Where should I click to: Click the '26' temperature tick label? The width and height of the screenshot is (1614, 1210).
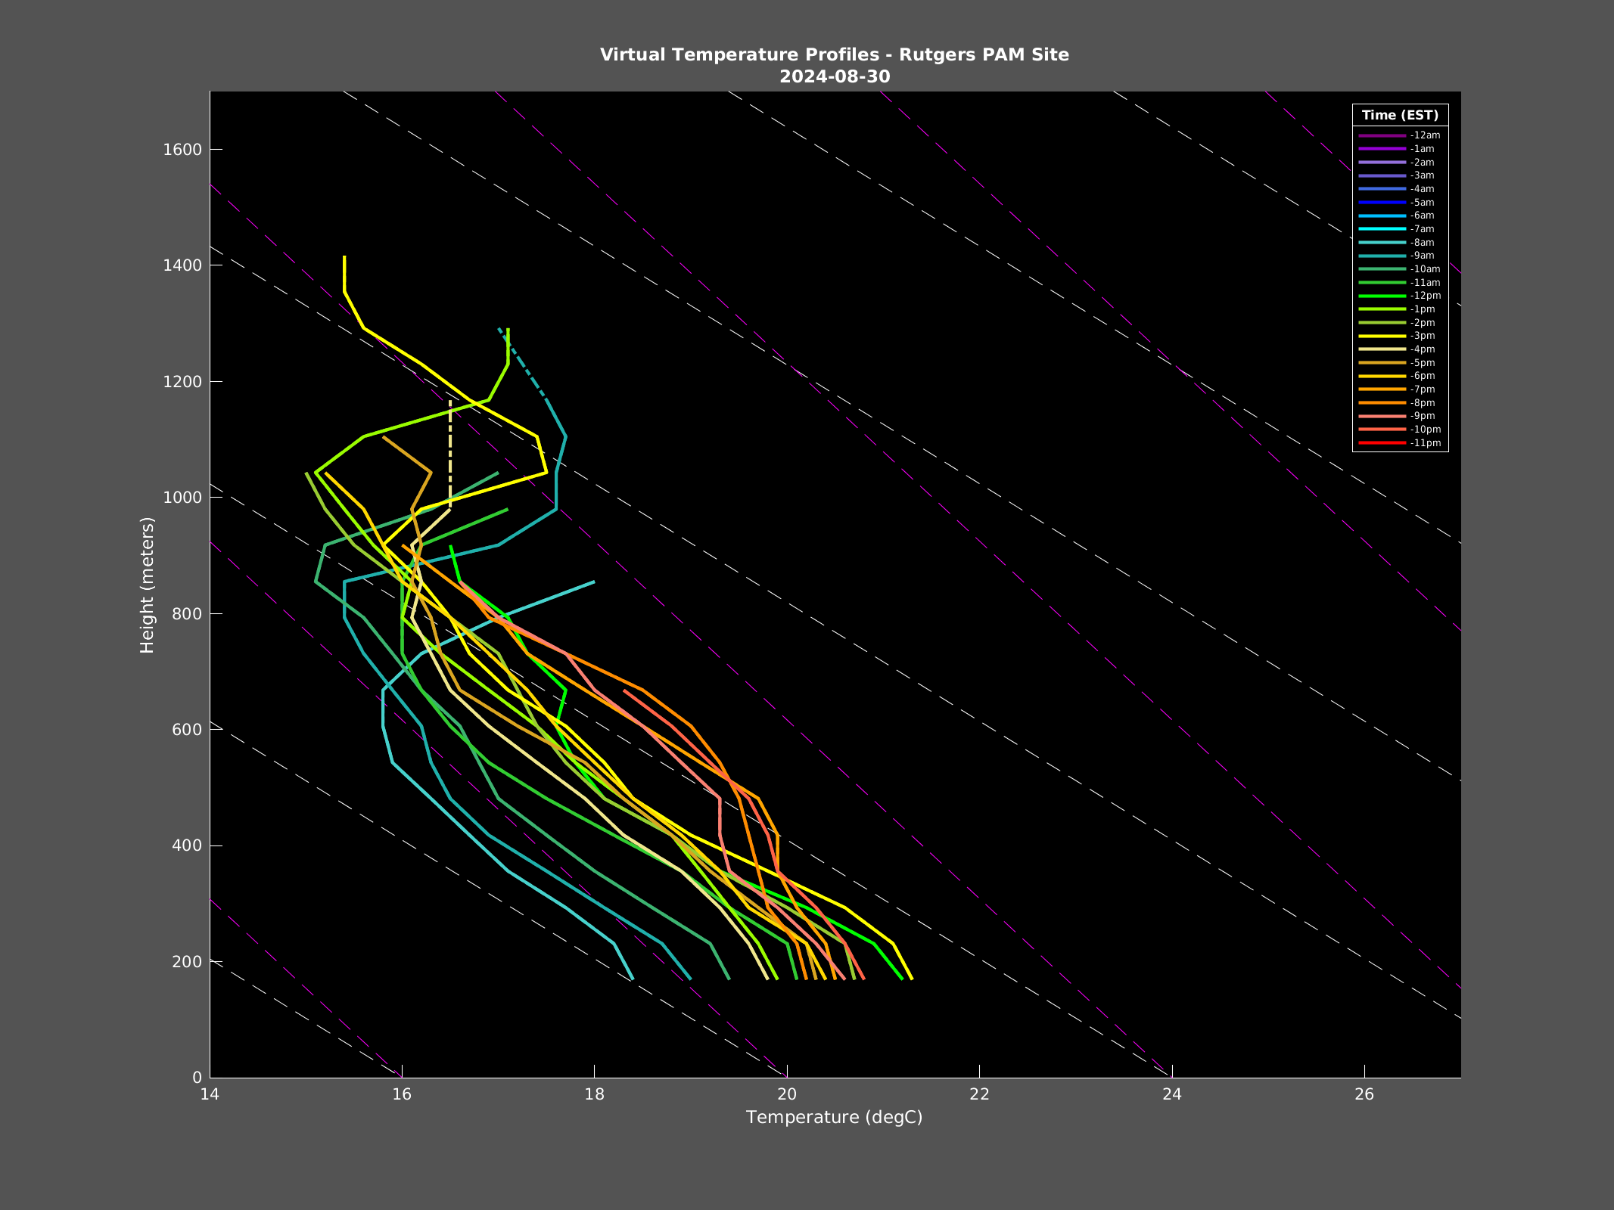tap(1364, 1094)
